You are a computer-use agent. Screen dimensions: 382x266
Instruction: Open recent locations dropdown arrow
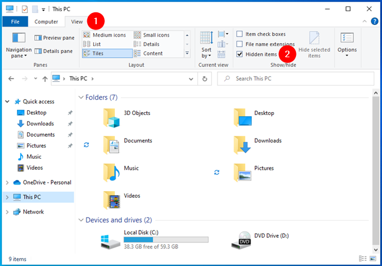pos(35,78)
